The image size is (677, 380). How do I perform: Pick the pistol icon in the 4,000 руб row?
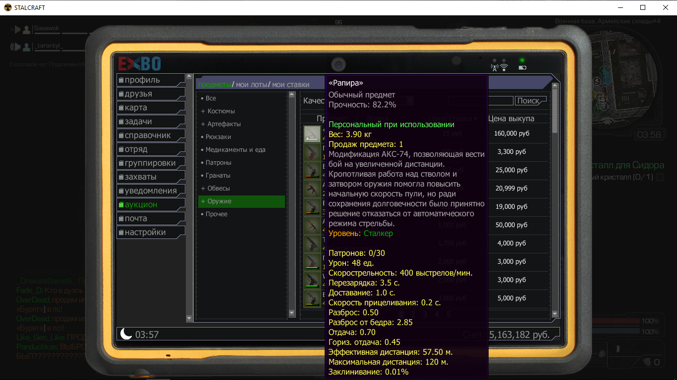[x=312, y=244]
